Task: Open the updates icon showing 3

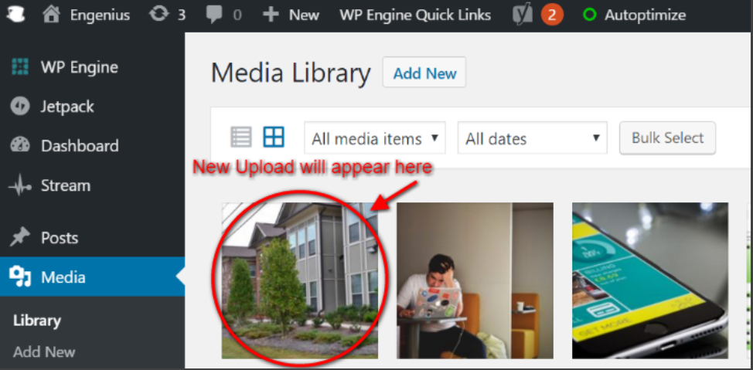Action: click(158, 15)
